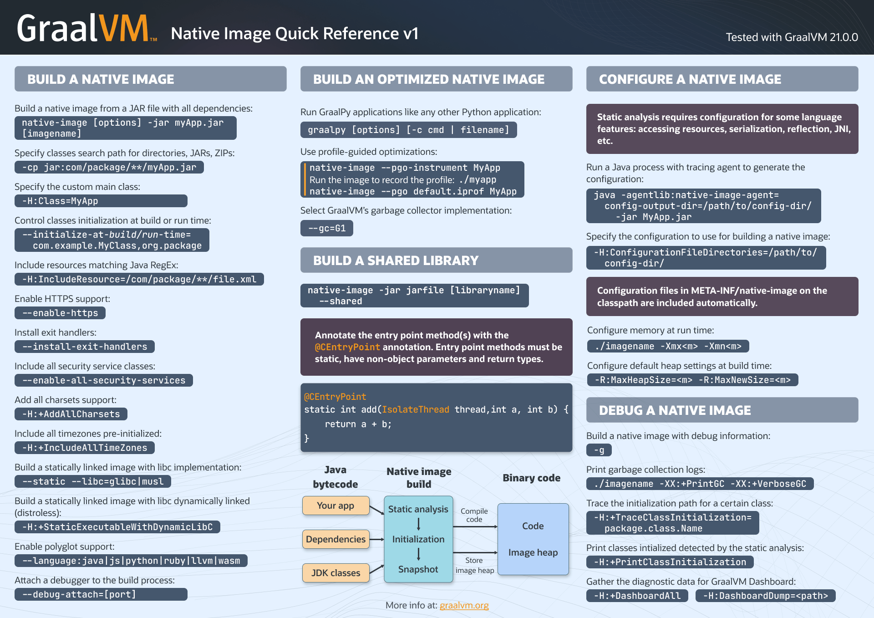Click the '--language:java|js|python|ruby|llvm|wasm' code

tap(131, 561)
